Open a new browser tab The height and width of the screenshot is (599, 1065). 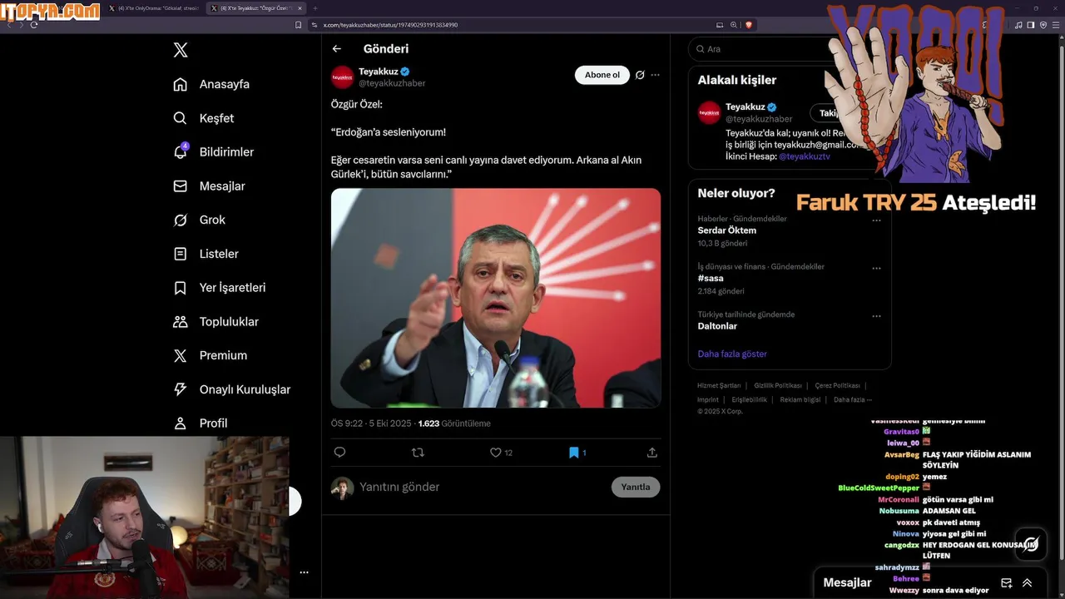(315, 8)
